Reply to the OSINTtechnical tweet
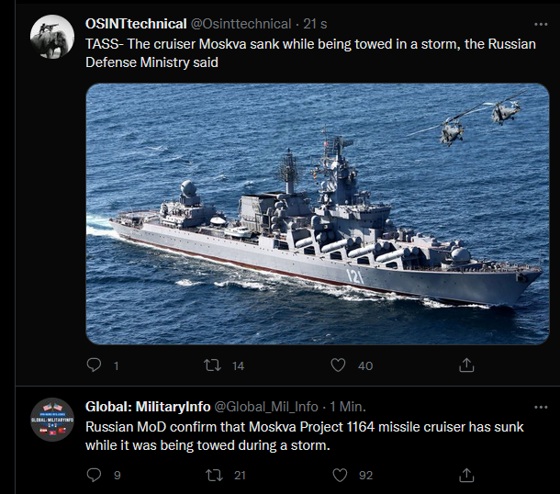The image size is (560, 494). (93, 365)
